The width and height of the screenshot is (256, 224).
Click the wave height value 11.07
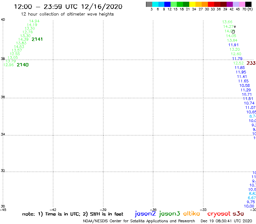click(x=250, y=108)
